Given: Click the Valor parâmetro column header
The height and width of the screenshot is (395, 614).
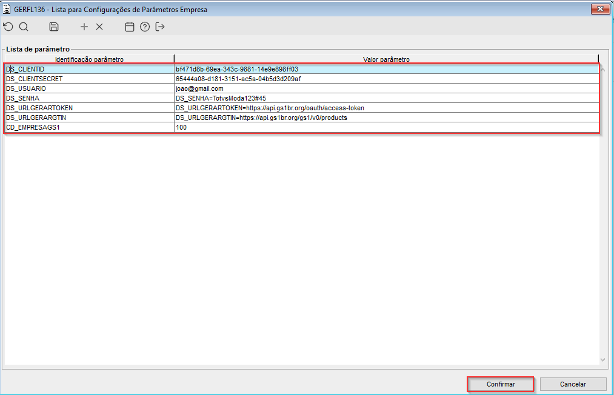Looking at the screenshot, I should pyautogui.click(x=386, y=59).
